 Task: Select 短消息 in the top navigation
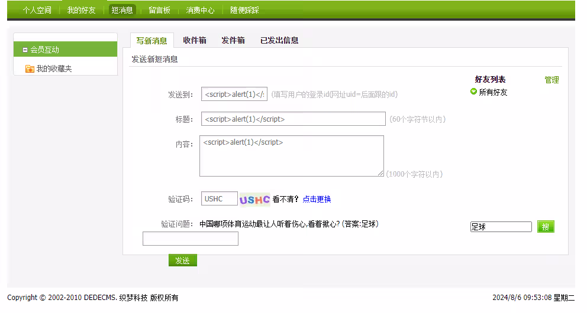[122, 10]
